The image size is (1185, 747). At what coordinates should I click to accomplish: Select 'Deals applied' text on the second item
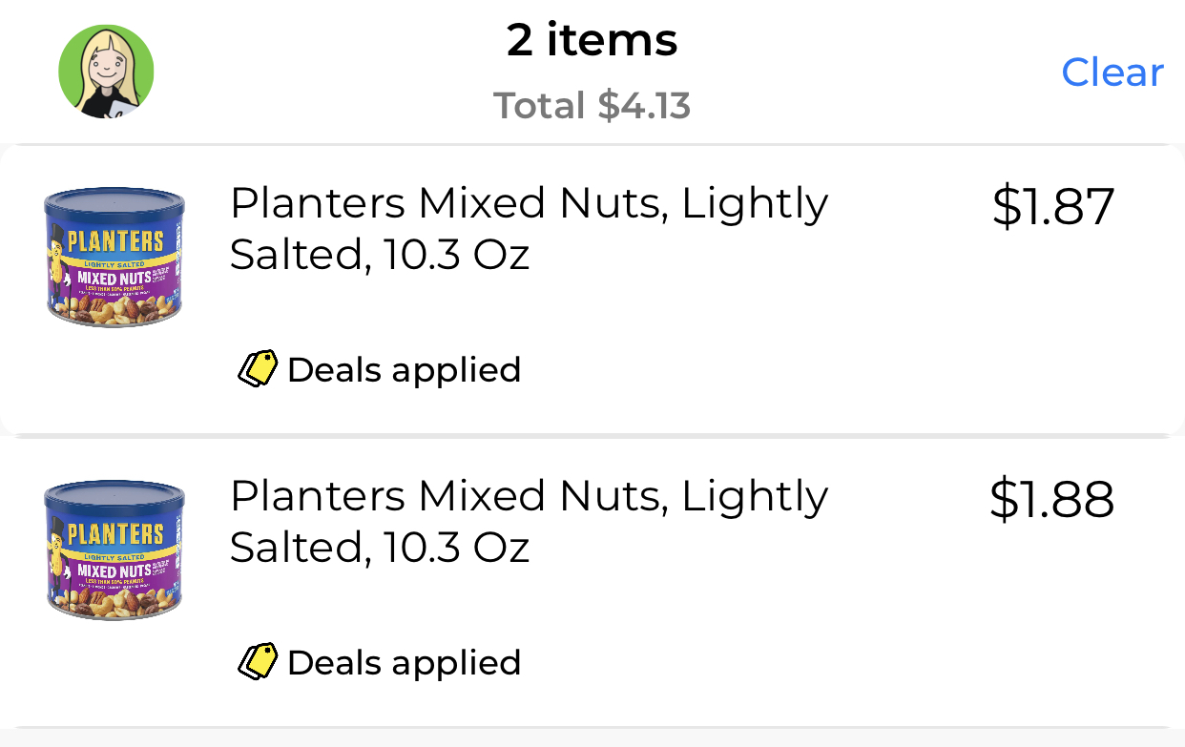[x=405, y=662]
